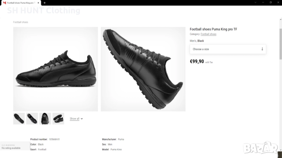Click the main side-view shoe image

[x=55, y=69]
